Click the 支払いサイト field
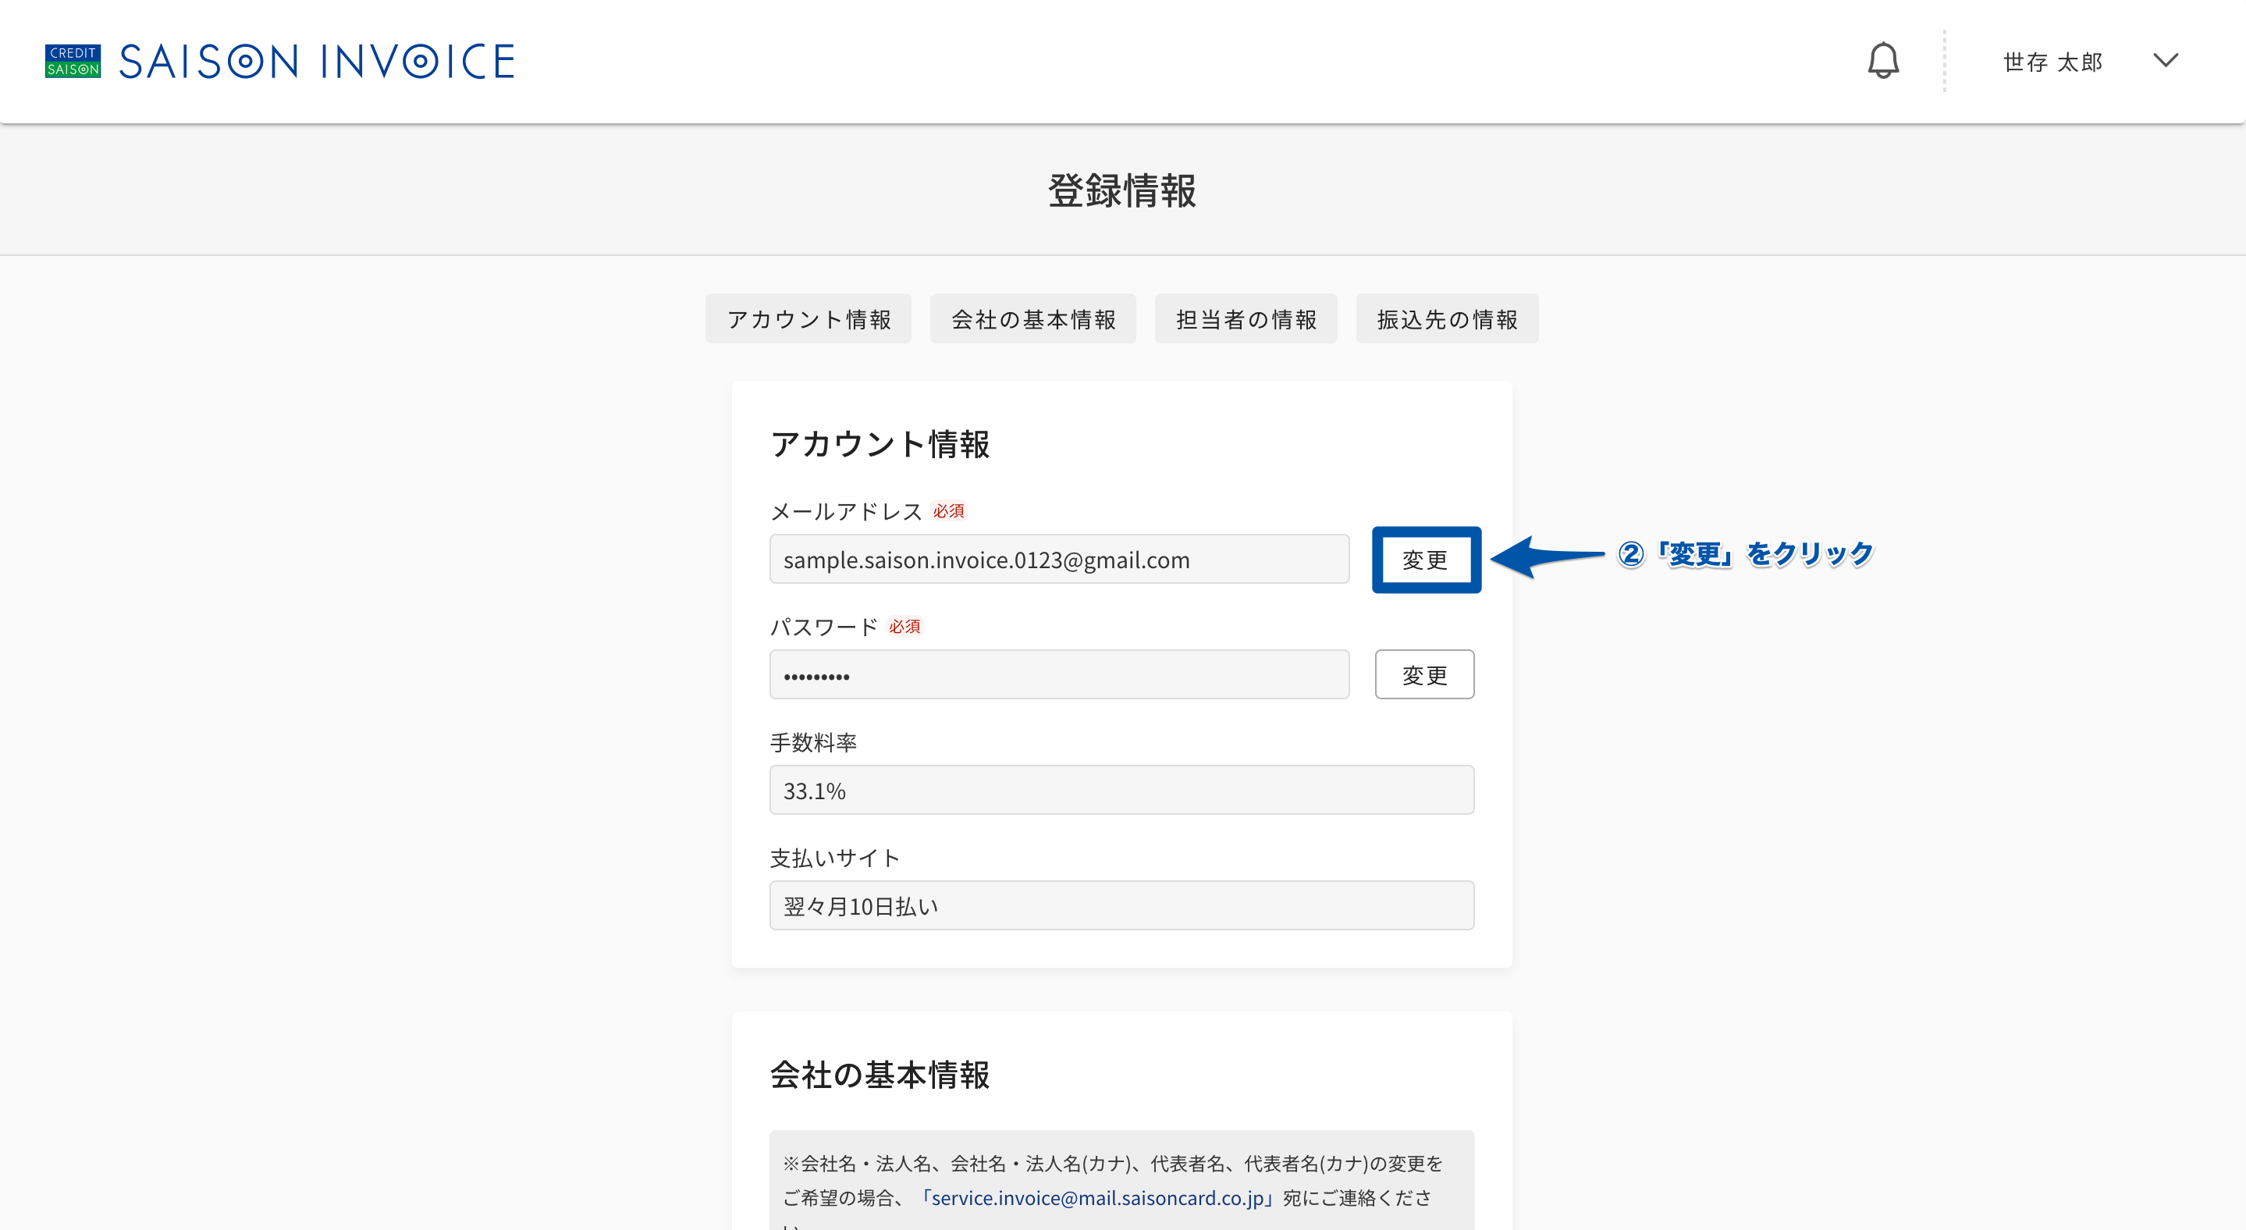Viewport: 2246px width, 1230px height. point(1122,905)
